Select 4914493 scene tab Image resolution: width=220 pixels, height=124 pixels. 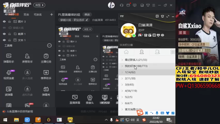click(x=12, y=14)
